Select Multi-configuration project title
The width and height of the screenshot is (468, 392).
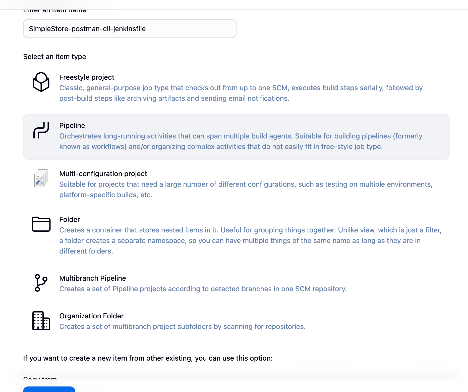(x=103, y=174)
